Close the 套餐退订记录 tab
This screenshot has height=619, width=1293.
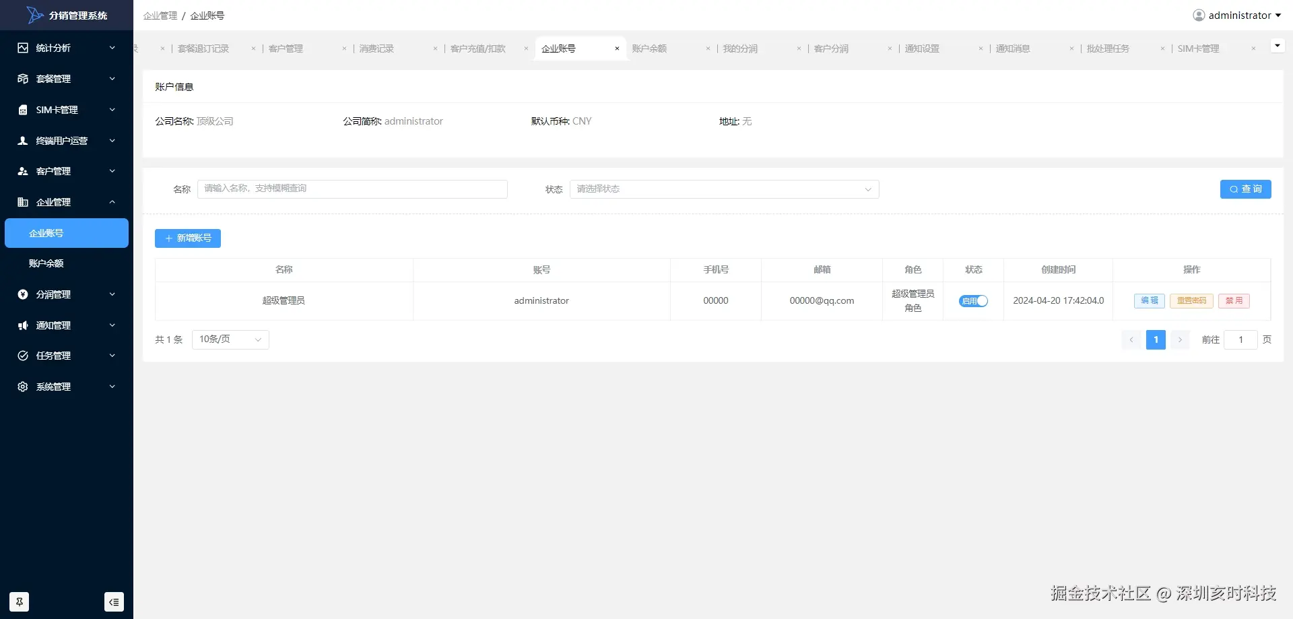click(x=253, y=48)
